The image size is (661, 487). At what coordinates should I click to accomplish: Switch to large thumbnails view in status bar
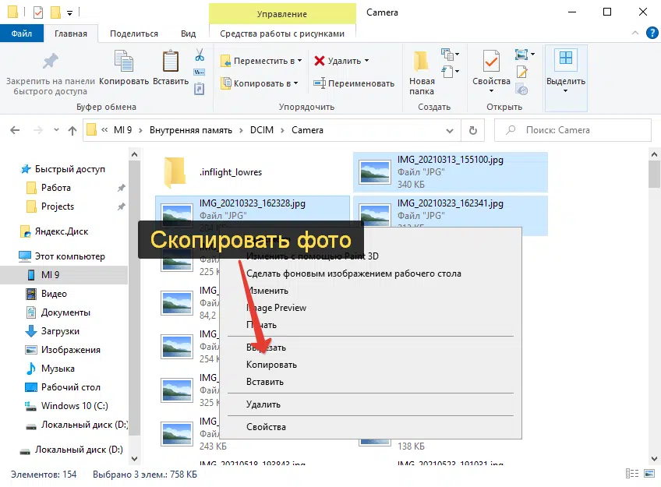click(648, 474)
